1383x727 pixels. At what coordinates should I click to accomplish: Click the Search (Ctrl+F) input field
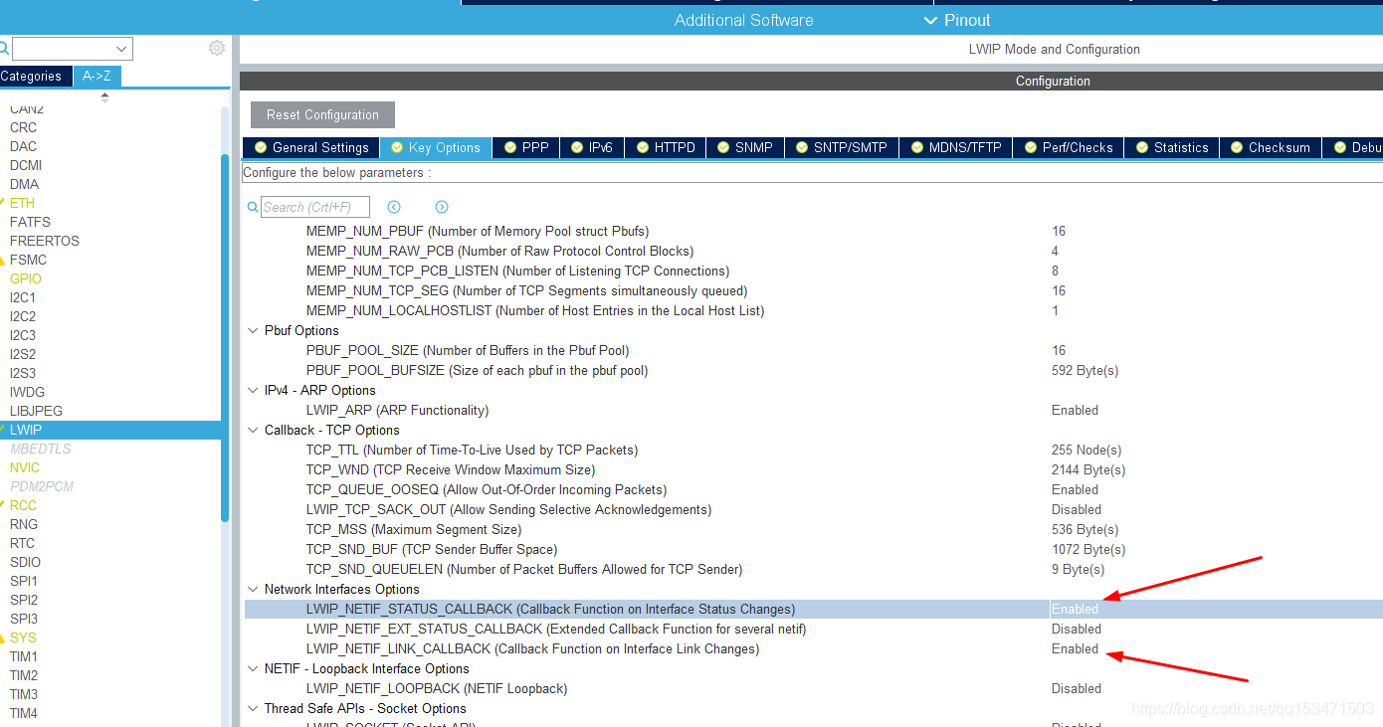315,207
